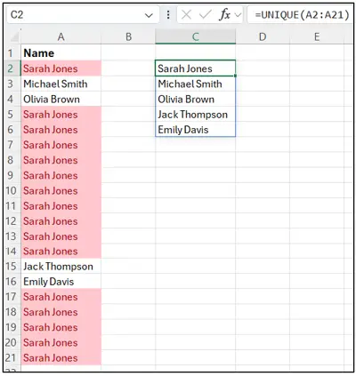The width and height of the screenshot is (356, 376).
Task: Select column C header
Action: point(195,37)
